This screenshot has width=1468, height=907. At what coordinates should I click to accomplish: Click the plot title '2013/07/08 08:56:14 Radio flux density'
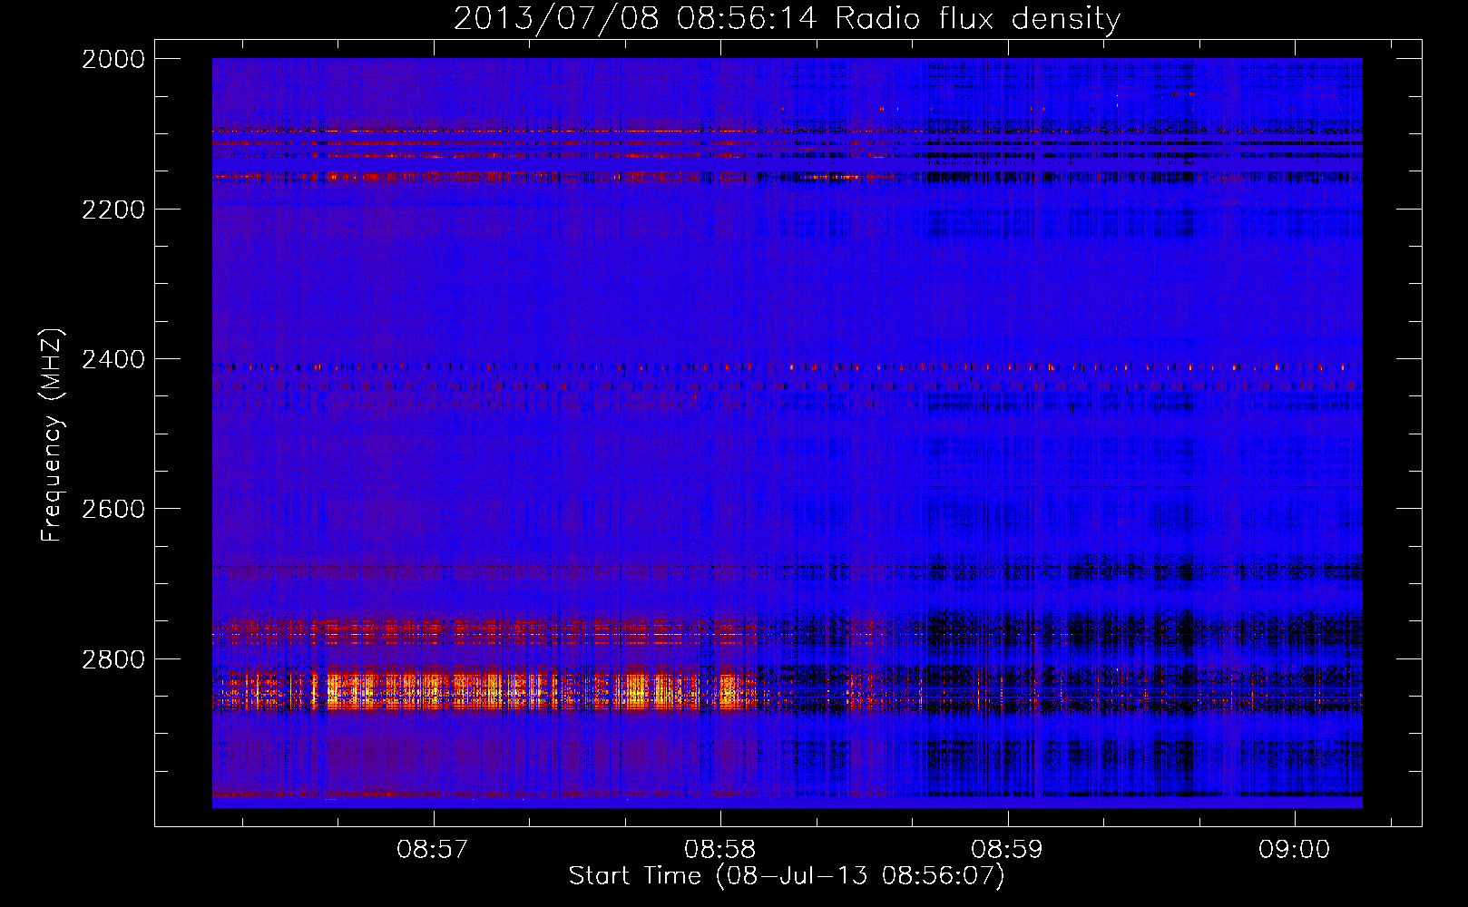(787, 18)
